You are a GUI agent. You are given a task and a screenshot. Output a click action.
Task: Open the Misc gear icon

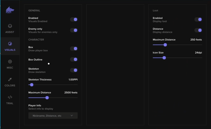(x=10, y=62)
